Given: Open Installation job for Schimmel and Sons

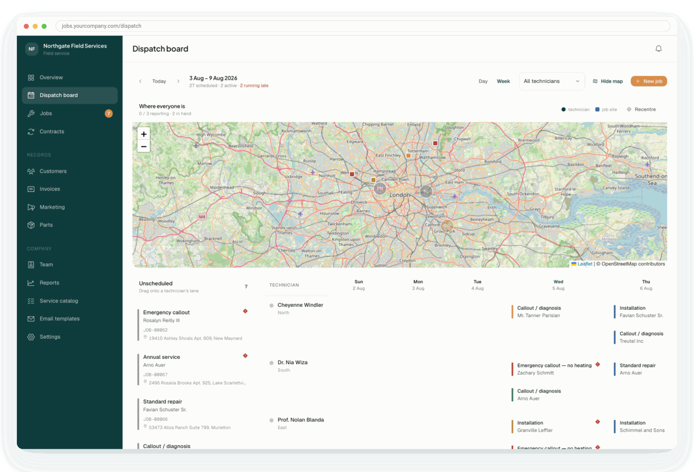Looking at the screenshot, I should pos(640,426).
